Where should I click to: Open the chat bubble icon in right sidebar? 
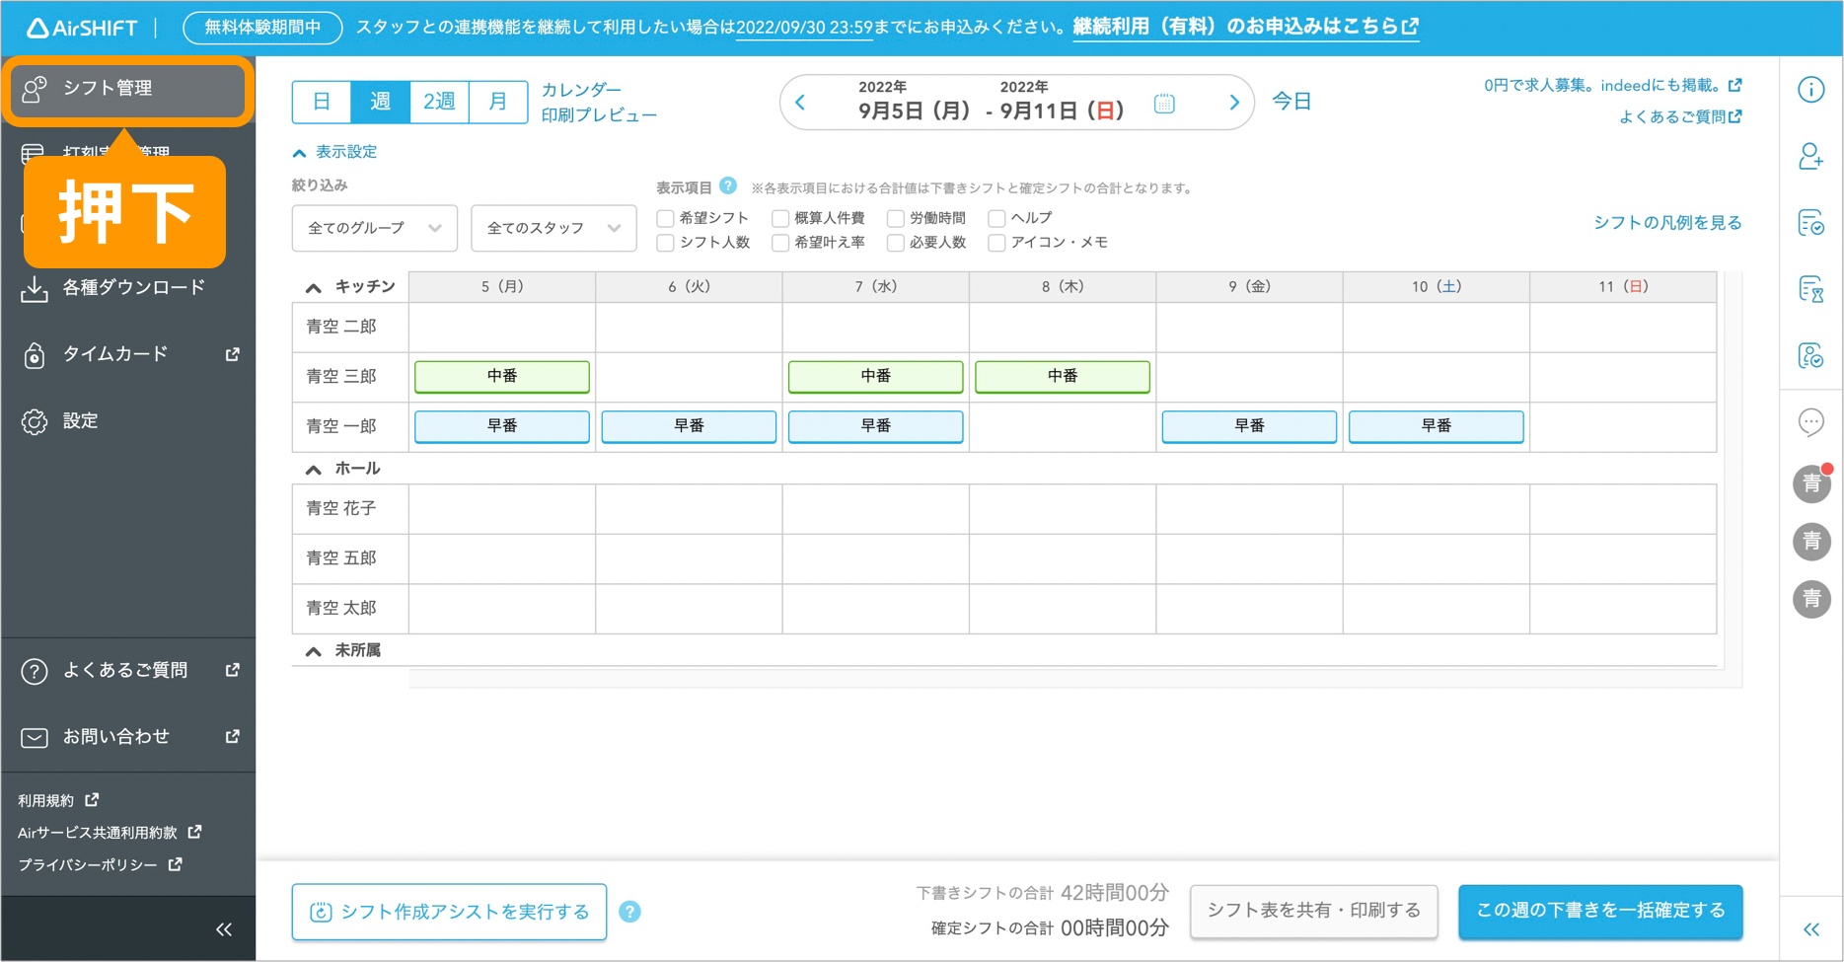pyautogui.click(x=1810, y=422)
